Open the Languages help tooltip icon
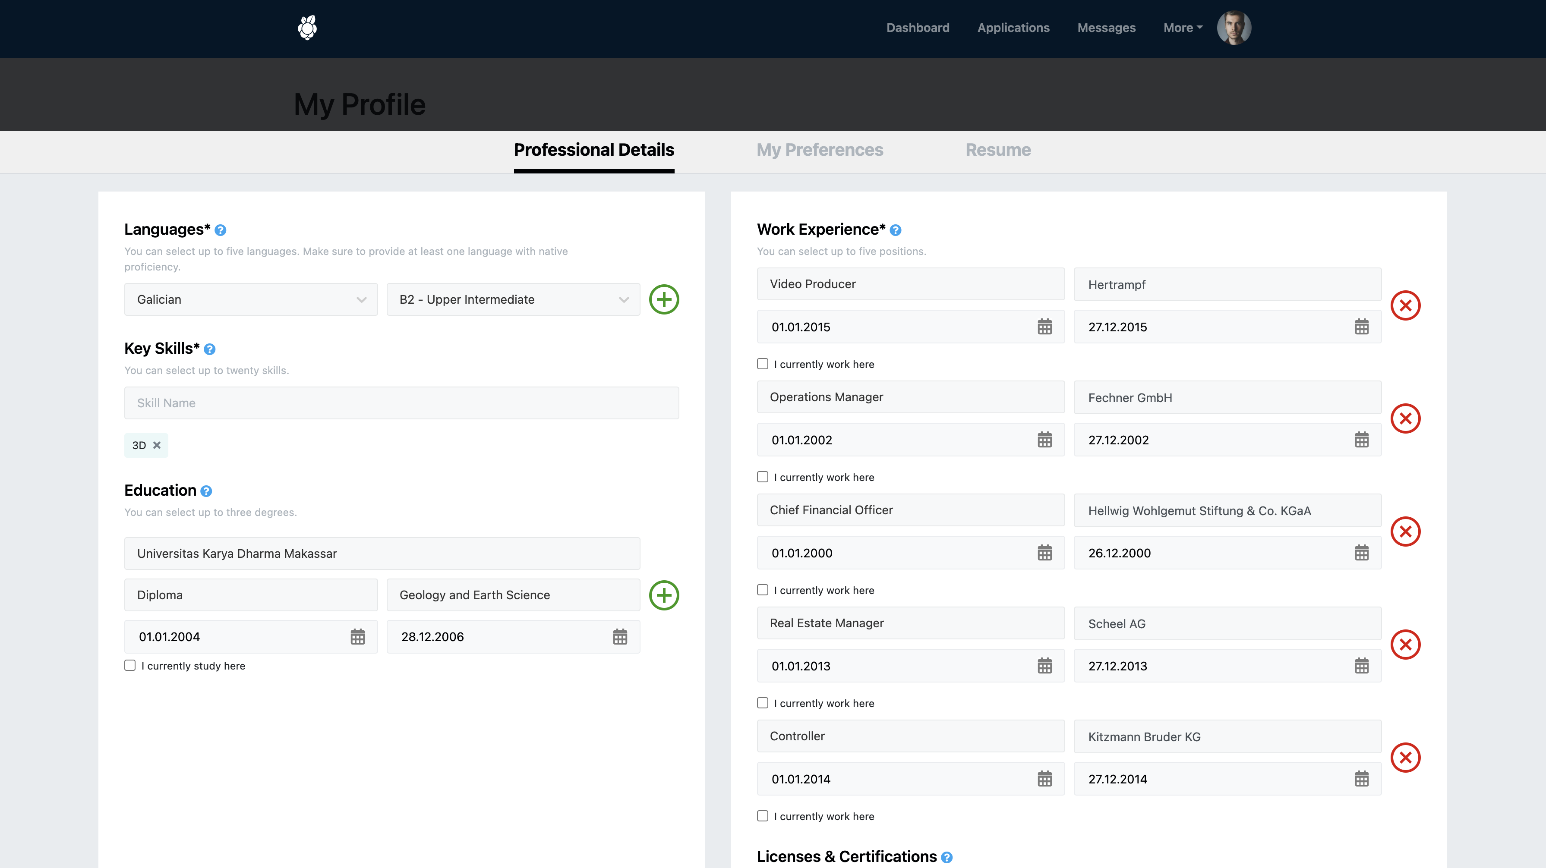This screenshot has height=868, width=1546. (220, 230)
